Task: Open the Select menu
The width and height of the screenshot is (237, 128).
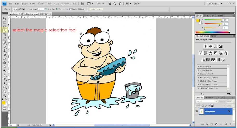Action: 41,4
